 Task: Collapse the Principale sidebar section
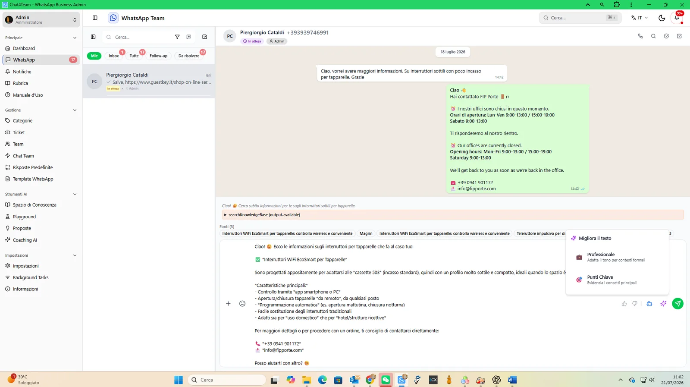[75, 38]
